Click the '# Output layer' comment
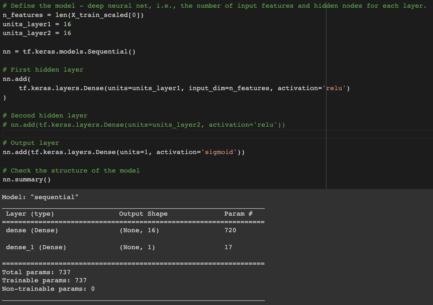The width and height of the screenshot is (433, 305). [31, 143]
